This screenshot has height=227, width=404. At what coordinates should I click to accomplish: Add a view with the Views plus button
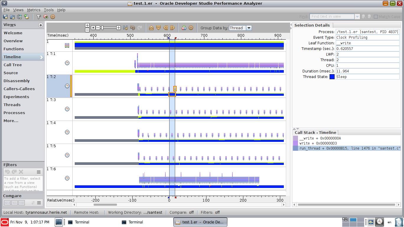[x=41, y=25]
